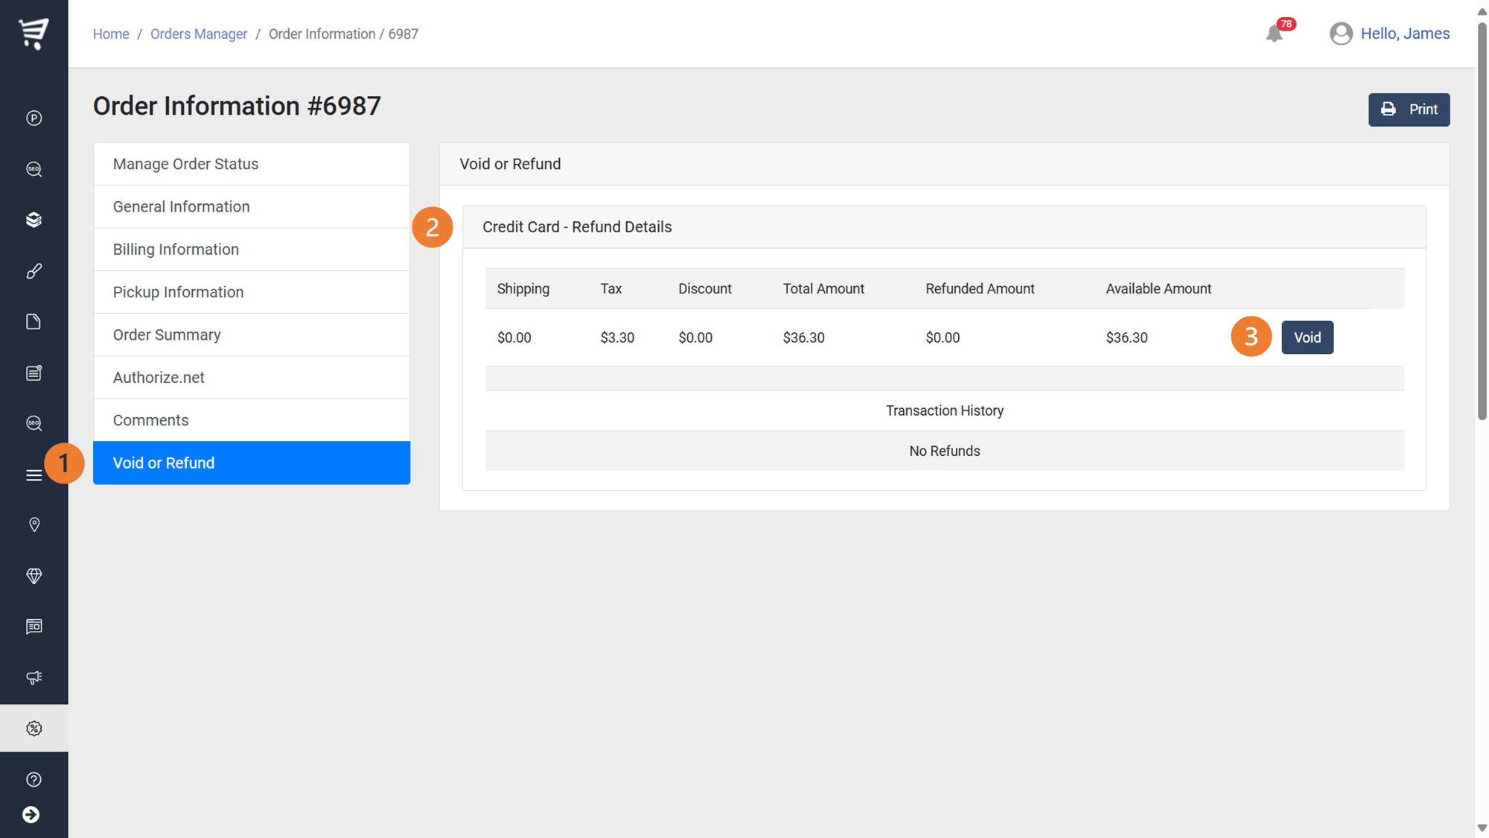Expand sidebar with the arrow icon
1489x838 pixels.
tap(31, 815)
